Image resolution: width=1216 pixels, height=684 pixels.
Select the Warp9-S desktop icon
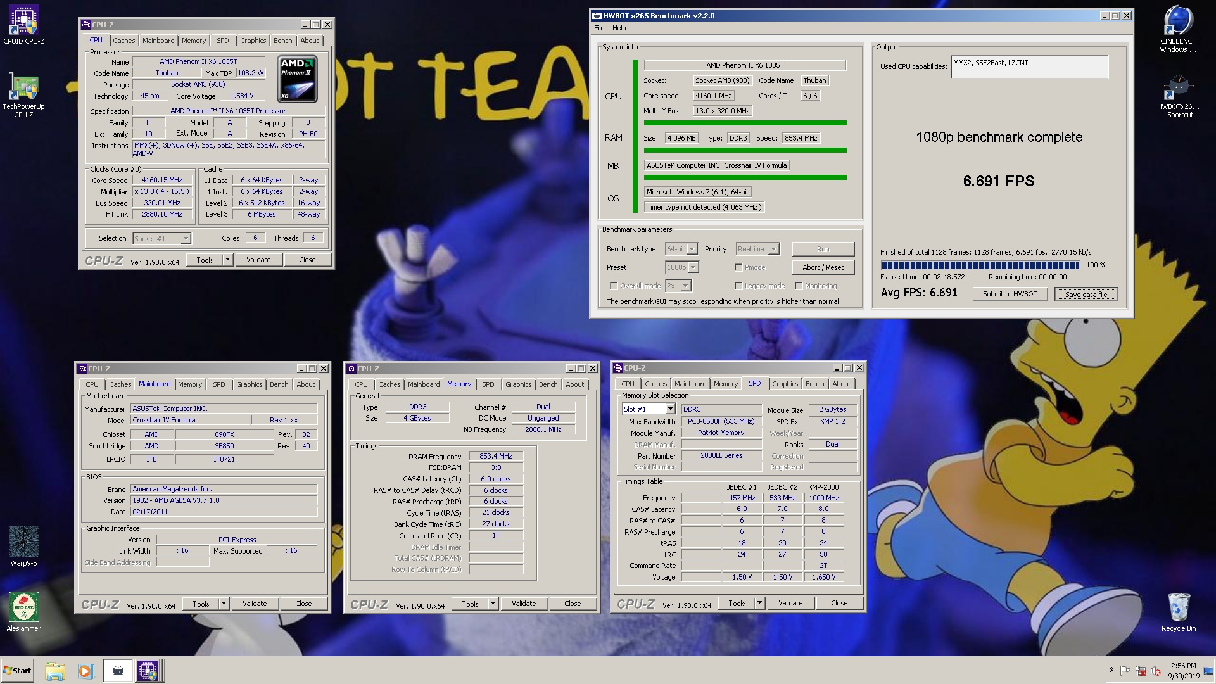point(23,546)
